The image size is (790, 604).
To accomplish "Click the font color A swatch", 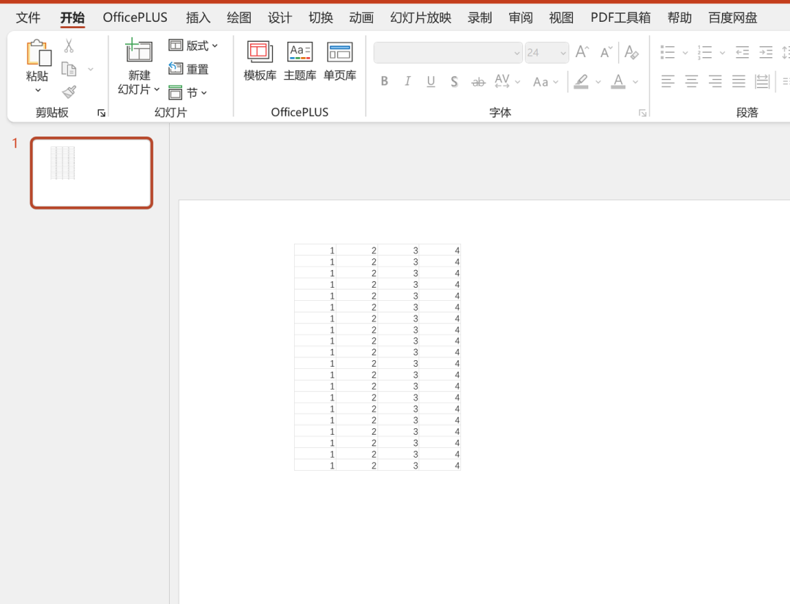I will (x=618, y=81).
